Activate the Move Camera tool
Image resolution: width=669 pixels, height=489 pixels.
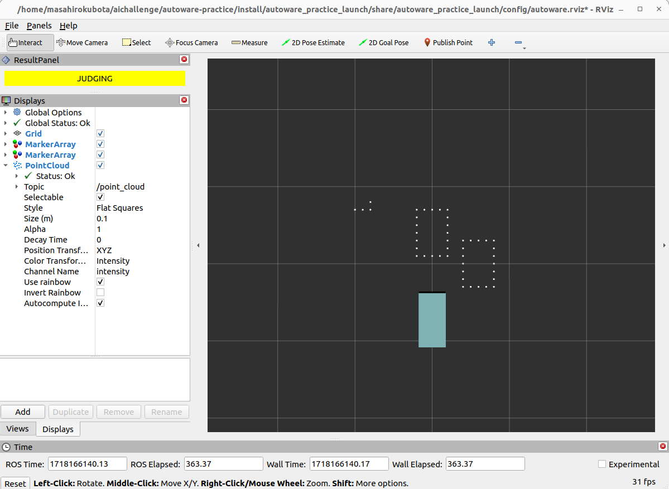83,42
